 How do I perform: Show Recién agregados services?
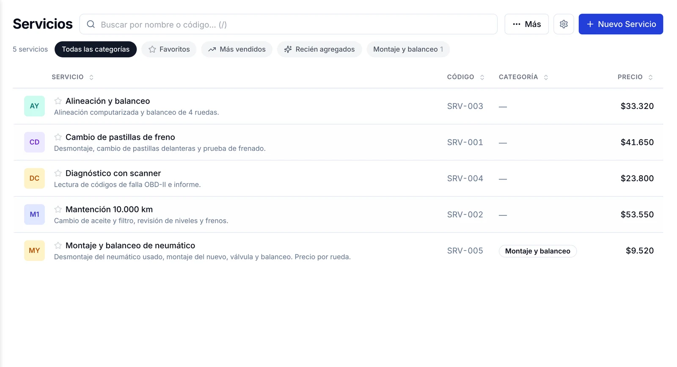(x=319, y=49)
